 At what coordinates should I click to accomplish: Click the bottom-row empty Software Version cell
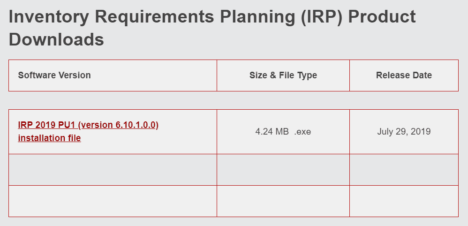point(113,201)
